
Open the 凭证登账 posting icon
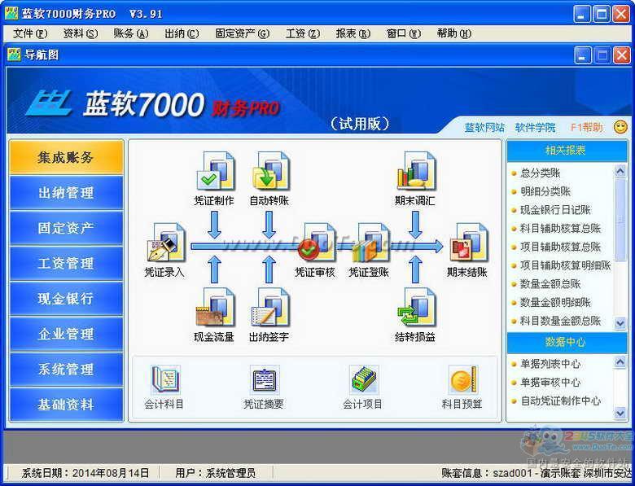click(370, 243)
